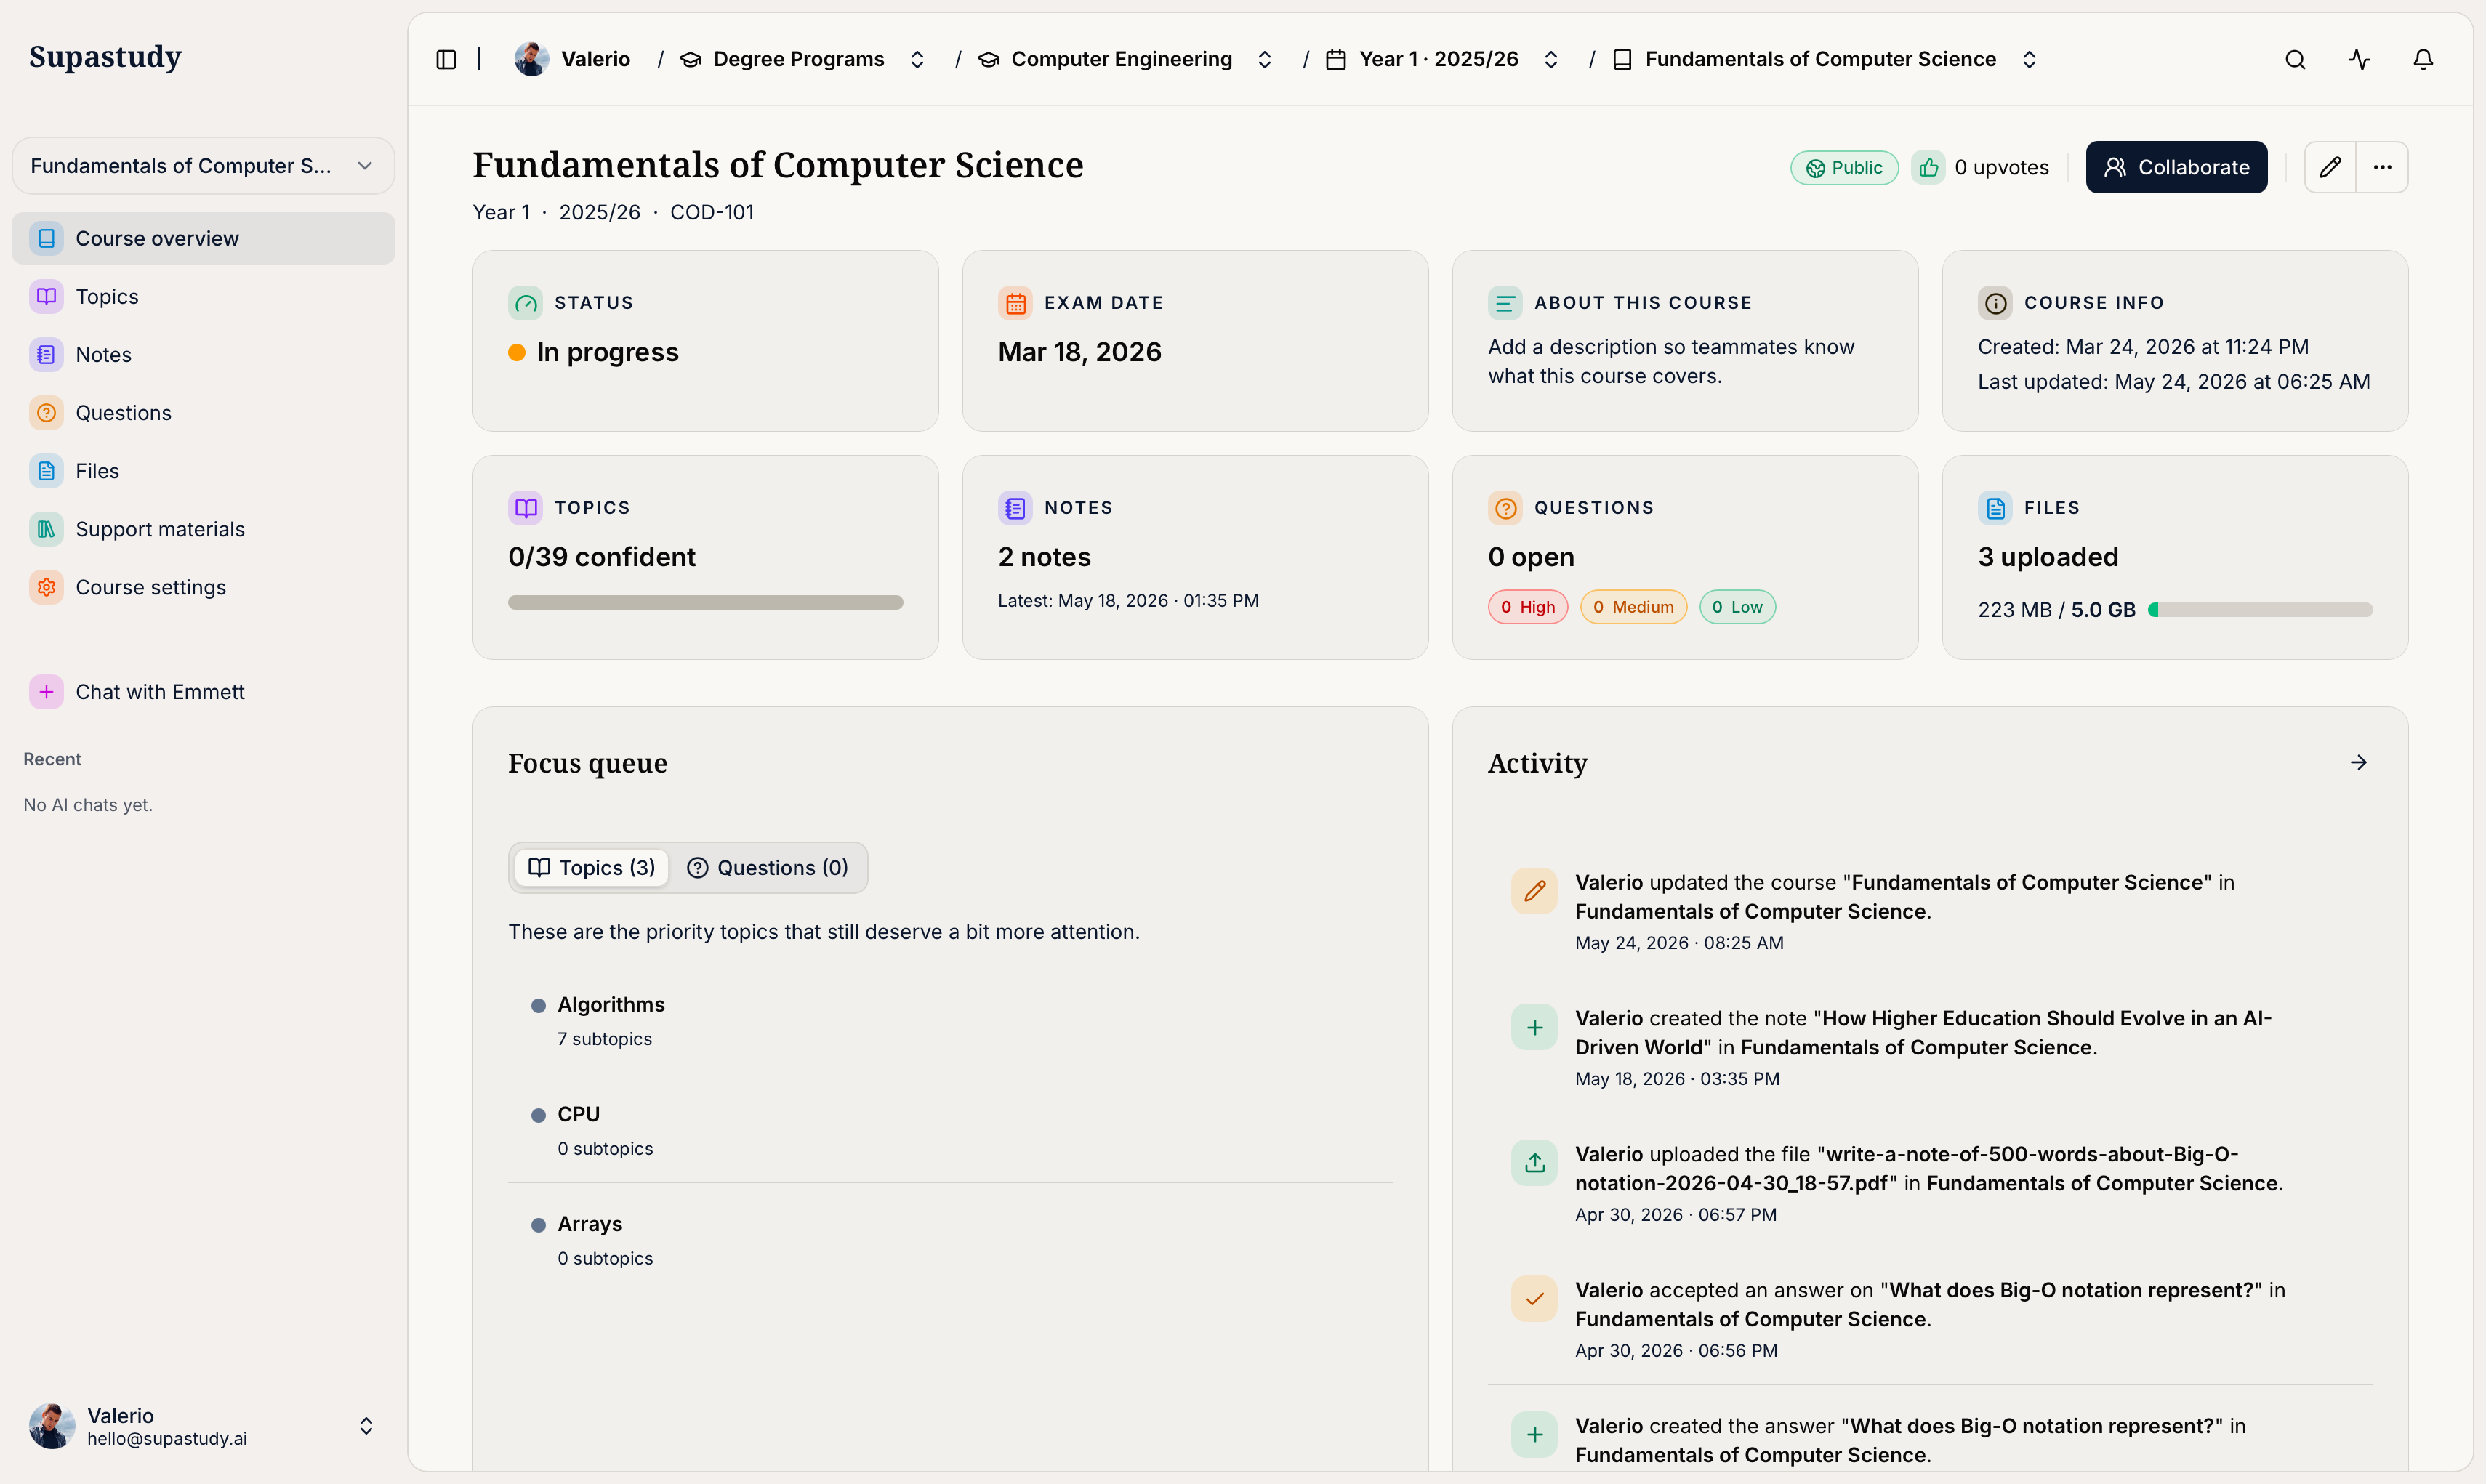Click the Exam date Mar 18, 2026
This screenshot has width=2486, height=1484.
coord(1080,352)
